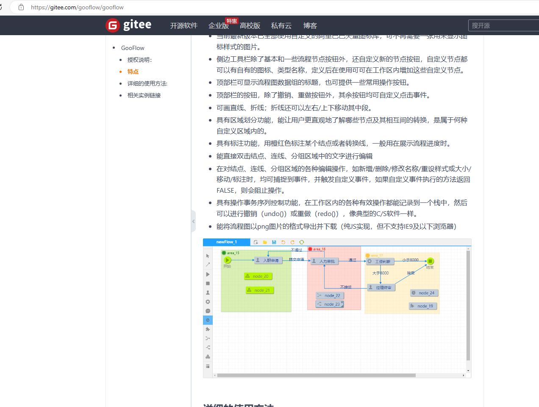
Task: Select the chat bubble node tool
Action: (208, 311)
